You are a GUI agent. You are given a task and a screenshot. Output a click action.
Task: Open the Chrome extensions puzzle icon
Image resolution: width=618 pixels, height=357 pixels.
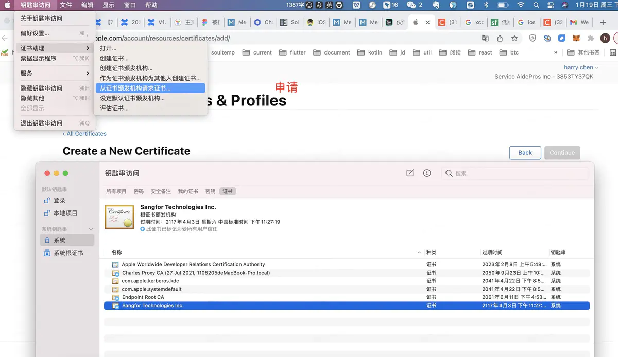(x=591, y=38)
